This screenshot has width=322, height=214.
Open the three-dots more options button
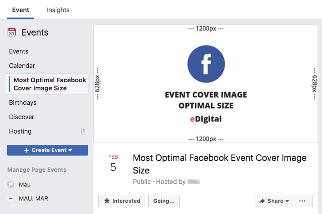pos(303,201)
